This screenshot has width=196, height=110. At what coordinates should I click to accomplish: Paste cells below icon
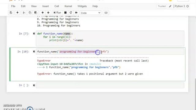coord(36,13)
